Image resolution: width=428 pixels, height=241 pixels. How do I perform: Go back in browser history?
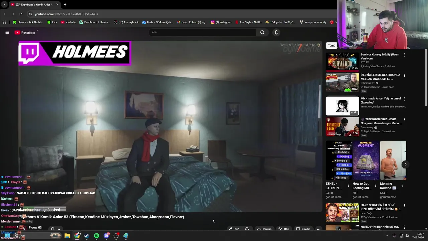[x=5, y=14]
